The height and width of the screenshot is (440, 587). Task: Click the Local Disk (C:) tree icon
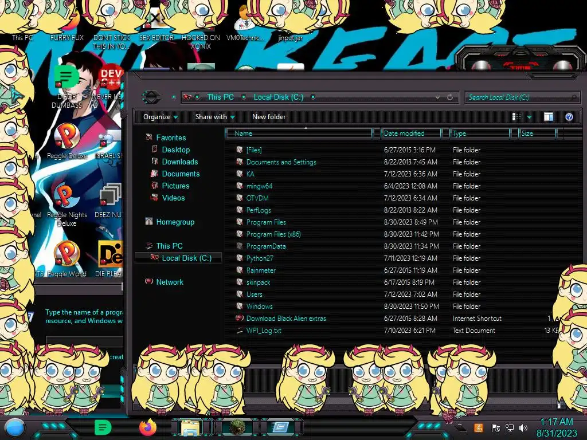click(x=154, y=257)
